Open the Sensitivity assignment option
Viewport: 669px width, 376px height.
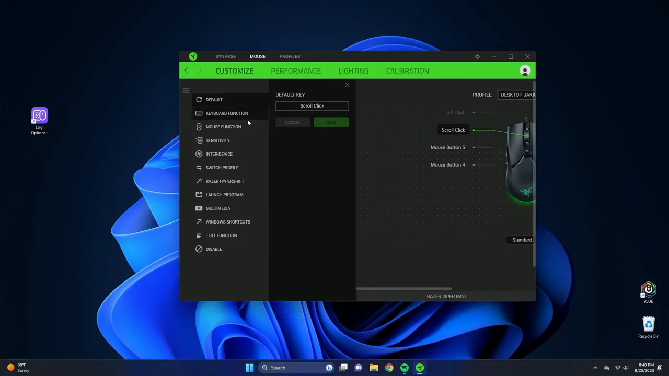pyautogui.click(x=218, y=140)
